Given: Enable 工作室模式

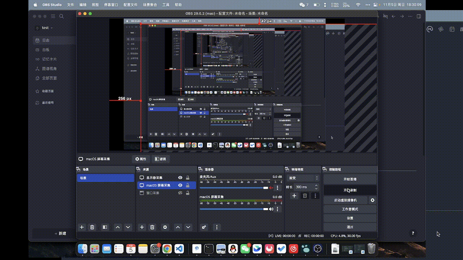Looking at the screenshot, I should click(350, 209).
